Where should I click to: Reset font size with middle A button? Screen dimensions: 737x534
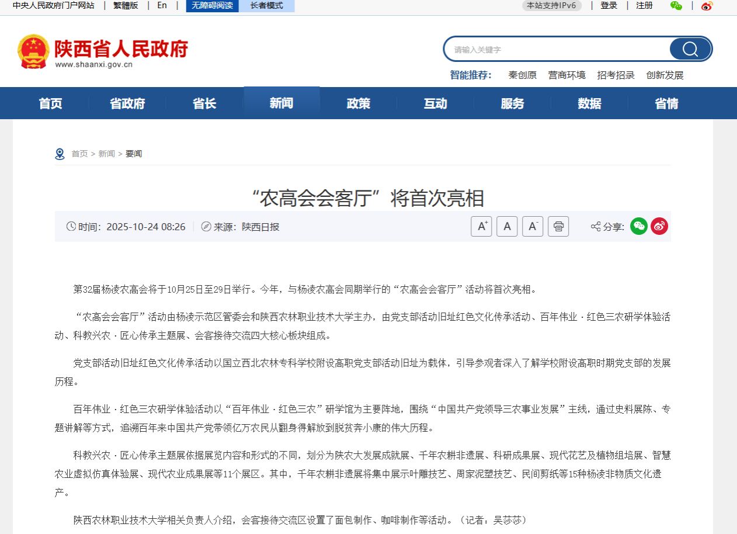[x=507, y=227]
